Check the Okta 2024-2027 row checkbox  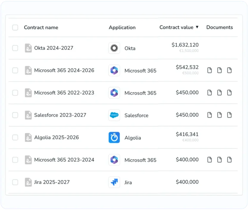[15, 48]
